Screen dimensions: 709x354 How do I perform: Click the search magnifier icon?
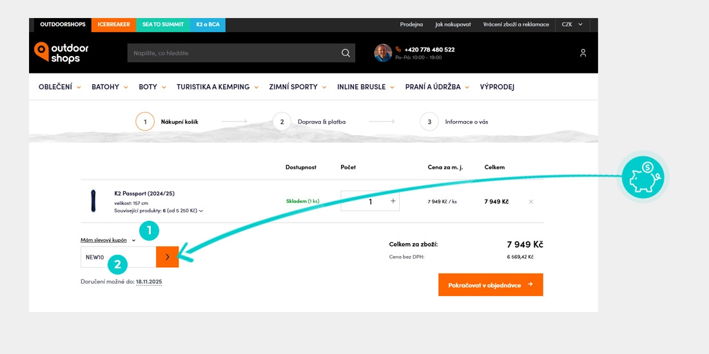click(x=346, y=53)
